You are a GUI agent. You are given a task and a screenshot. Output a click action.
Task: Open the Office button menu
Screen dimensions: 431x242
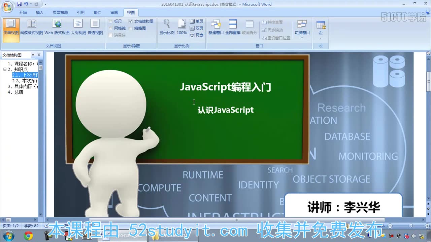tap(7, 6)
